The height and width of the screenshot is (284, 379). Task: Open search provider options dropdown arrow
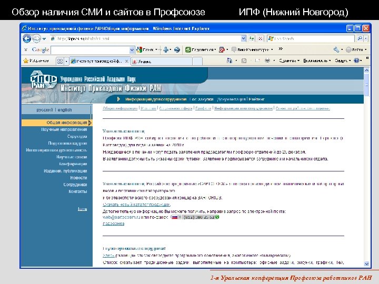[x=366, y=38]
